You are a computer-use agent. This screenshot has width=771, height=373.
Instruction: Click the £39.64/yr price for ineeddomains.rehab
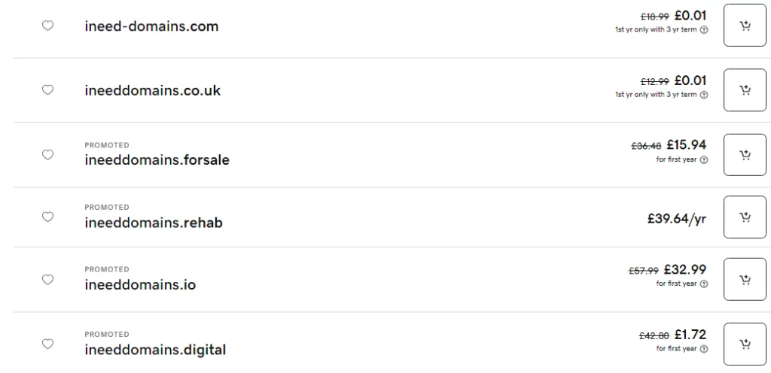coord(676,219)
